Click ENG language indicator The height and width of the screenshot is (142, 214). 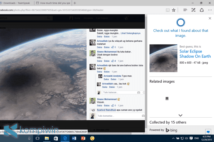pyautogui.click(x=197, y=138)
